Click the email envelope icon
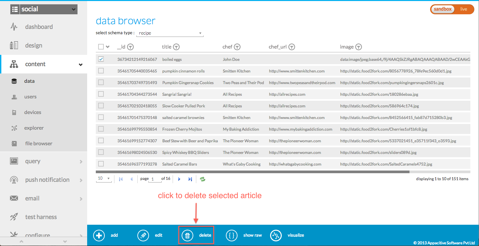 tap(14, 198)
